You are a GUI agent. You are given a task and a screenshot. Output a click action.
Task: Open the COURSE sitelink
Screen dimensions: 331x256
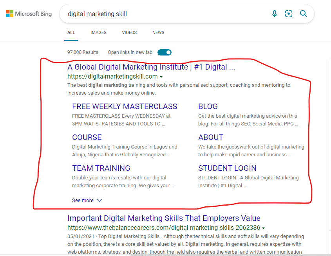[x=87, y=137]
